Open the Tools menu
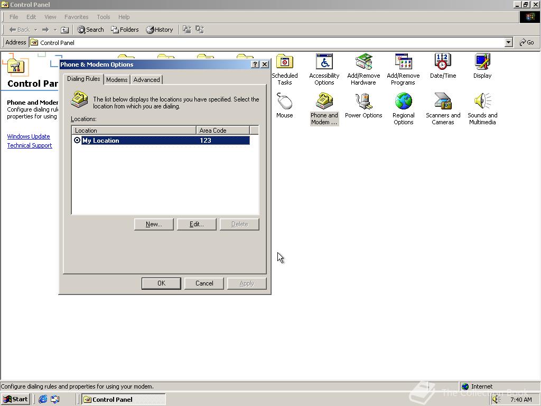 click(103, 17)
